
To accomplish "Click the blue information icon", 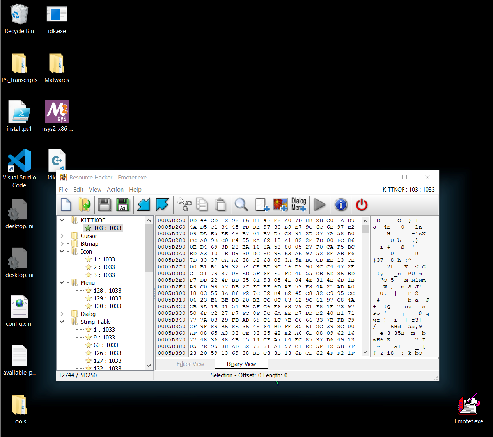I will pos(341,204).
